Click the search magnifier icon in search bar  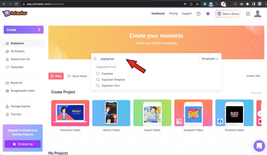click(95, 59)
